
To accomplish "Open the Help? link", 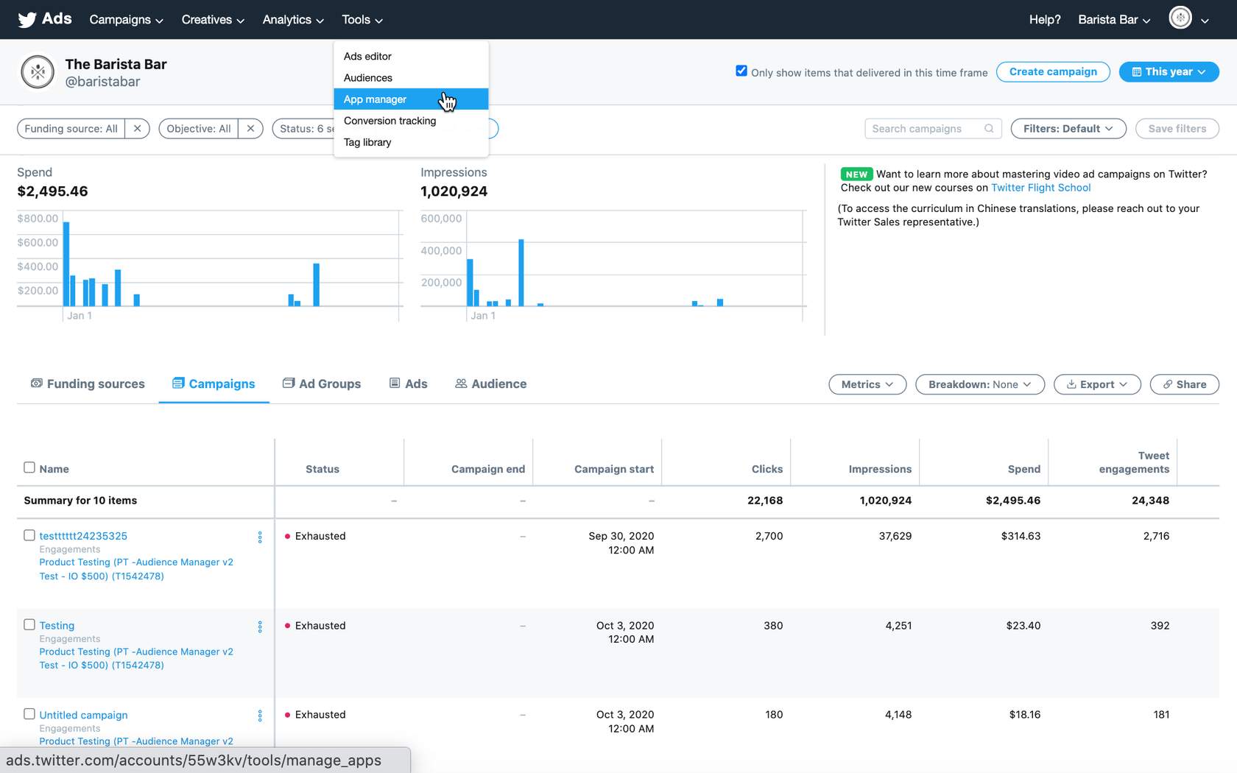I will tap(1045, 20).
